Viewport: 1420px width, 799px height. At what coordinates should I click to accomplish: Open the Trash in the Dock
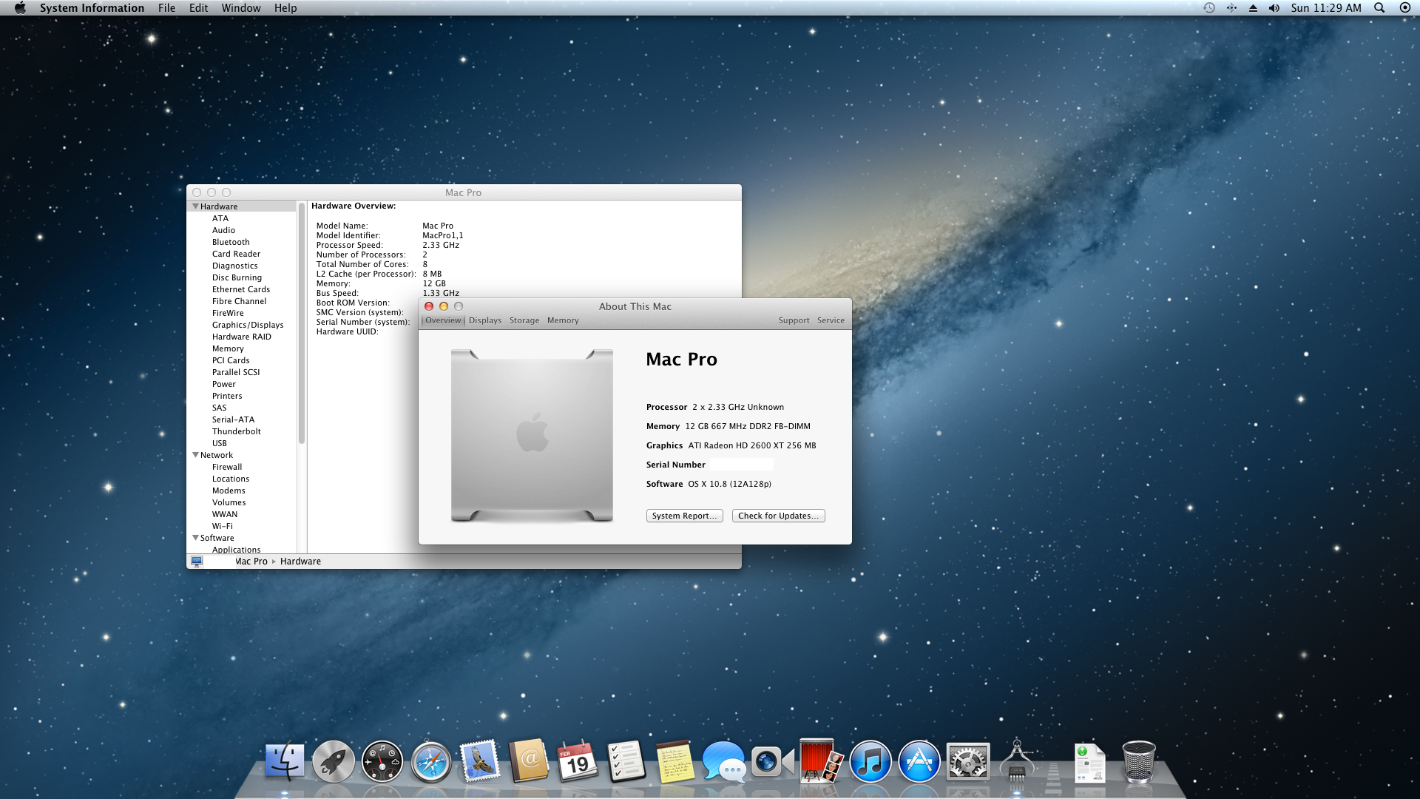point(1138,762)
